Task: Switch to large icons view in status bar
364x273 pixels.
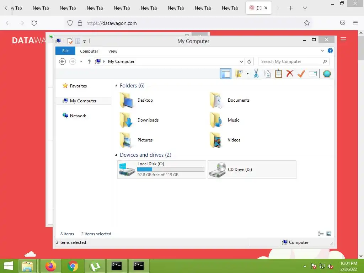Action: click(329, 234)
